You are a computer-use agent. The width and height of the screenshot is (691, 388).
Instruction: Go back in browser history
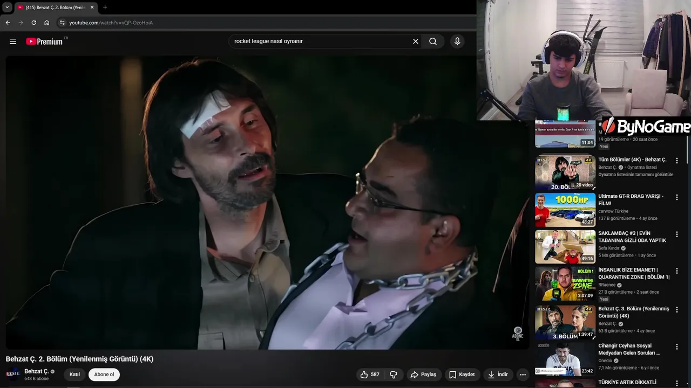click(x=8, y=23)
